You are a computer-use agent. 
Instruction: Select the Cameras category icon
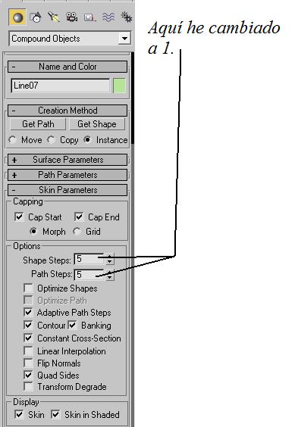tap(72, 17)
